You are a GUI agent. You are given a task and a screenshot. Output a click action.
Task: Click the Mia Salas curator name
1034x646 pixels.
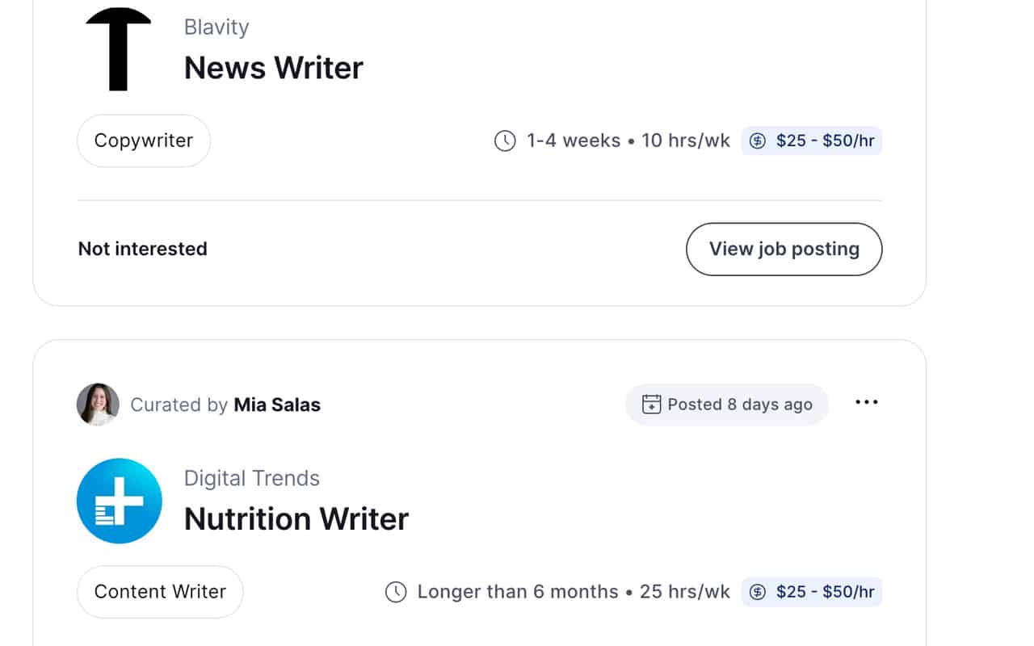point(277,405)
